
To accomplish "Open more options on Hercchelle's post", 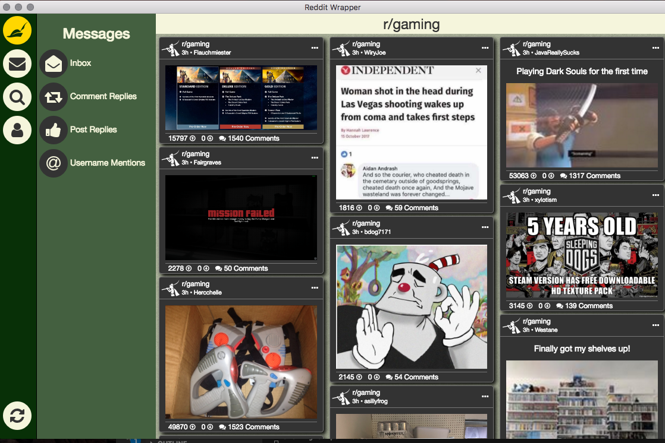I will [315, 287].
